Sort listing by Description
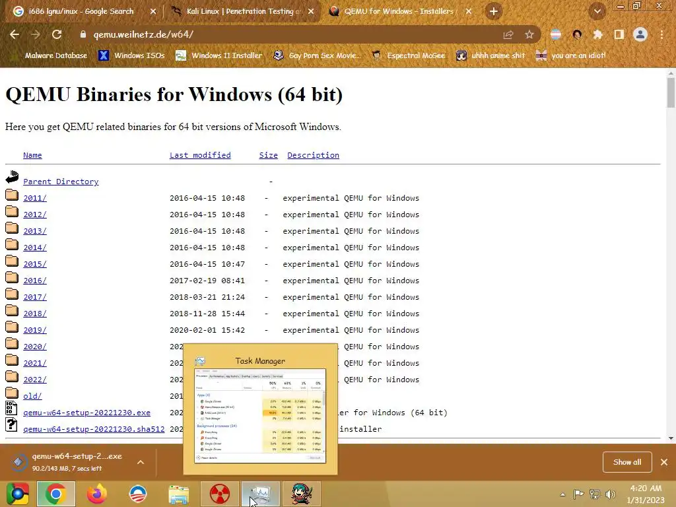The height and width of the screenshot is (507, 676). (313, 155)
